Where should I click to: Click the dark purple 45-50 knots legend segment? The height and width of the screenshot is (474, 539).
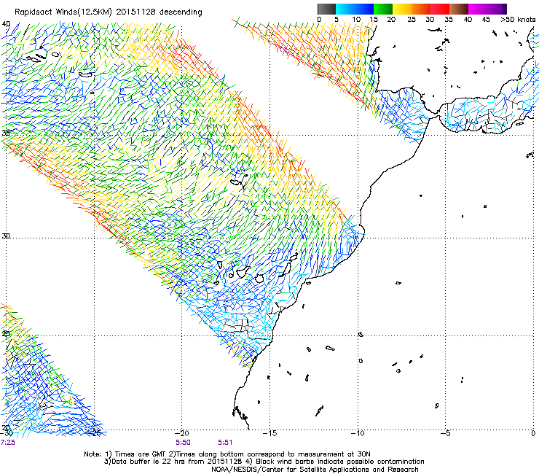pyautogui.click(x=497, y=9)
